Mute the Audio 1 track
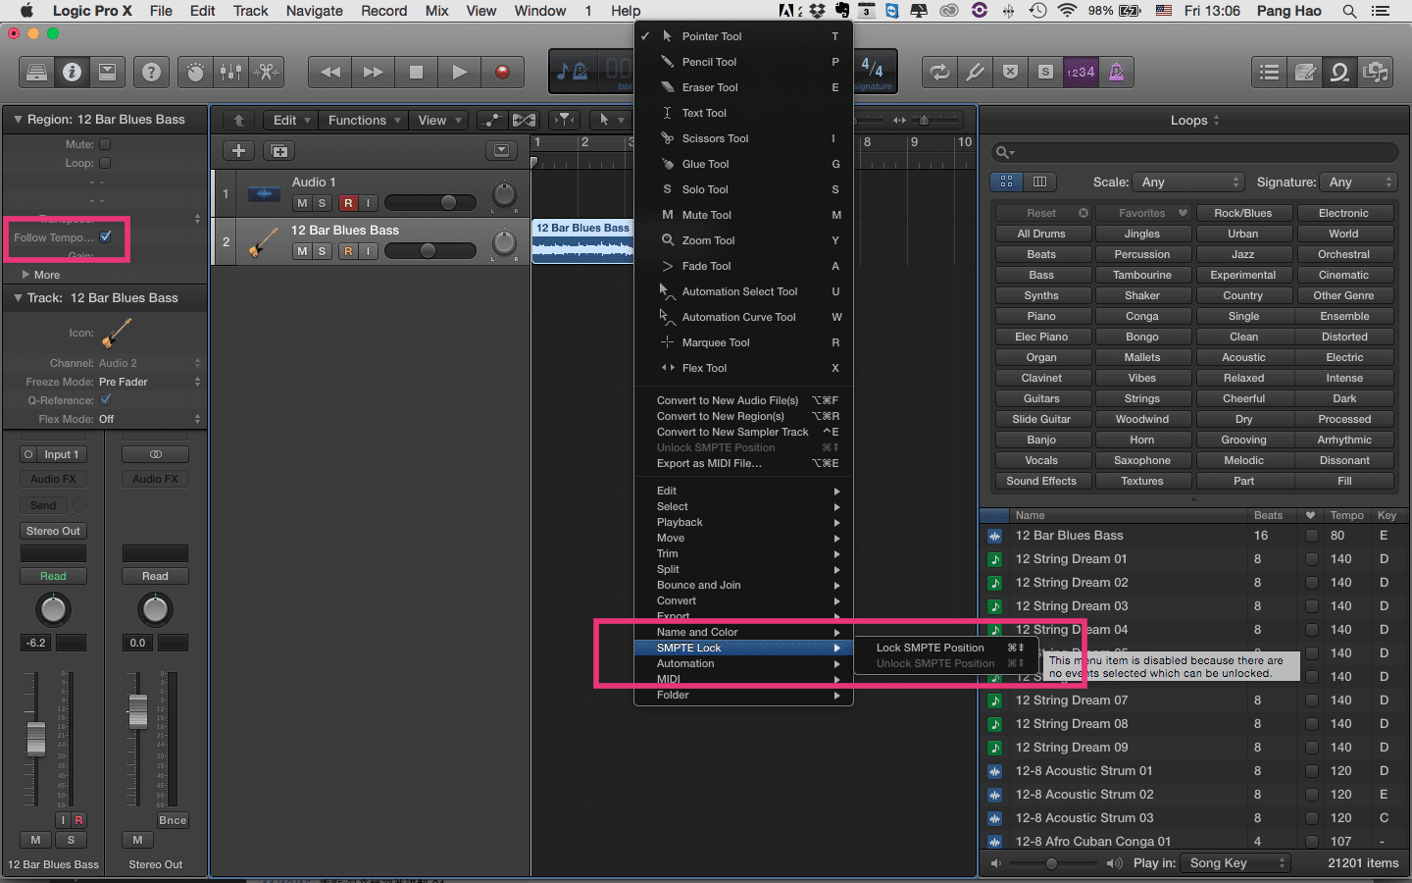The height and width of the screenshot is (883, 1412). pos(302,203)
